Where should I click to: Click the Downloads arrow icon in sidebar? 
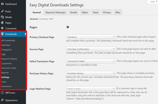[x=2, y=34]
